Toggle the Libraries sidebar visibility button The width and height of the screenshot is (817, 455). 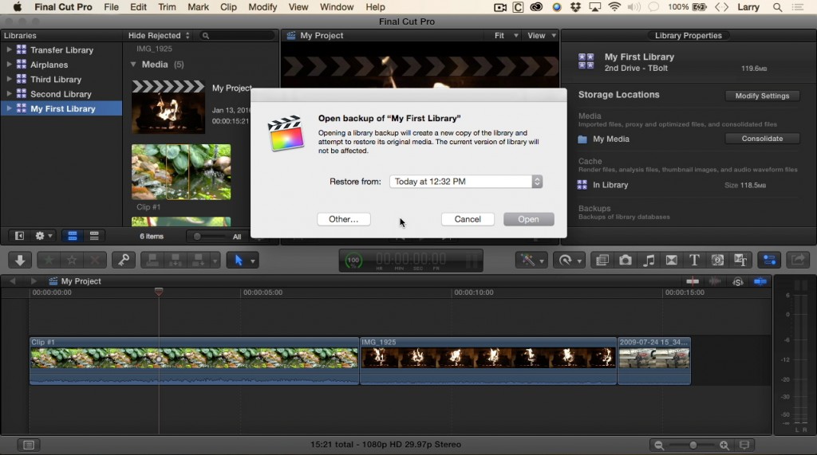point(19,236)
